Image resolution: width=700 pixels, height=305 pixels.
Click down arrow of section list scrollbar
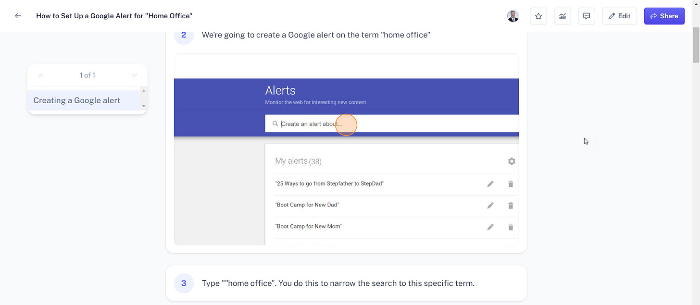[x=144, y=106]
